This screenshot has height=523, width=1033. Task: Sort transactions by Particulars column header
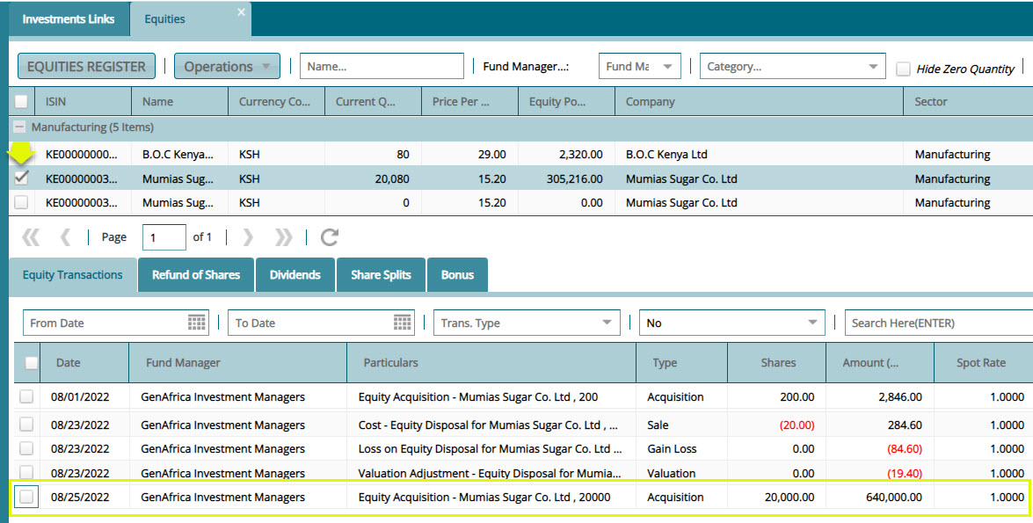coord(491,362)
